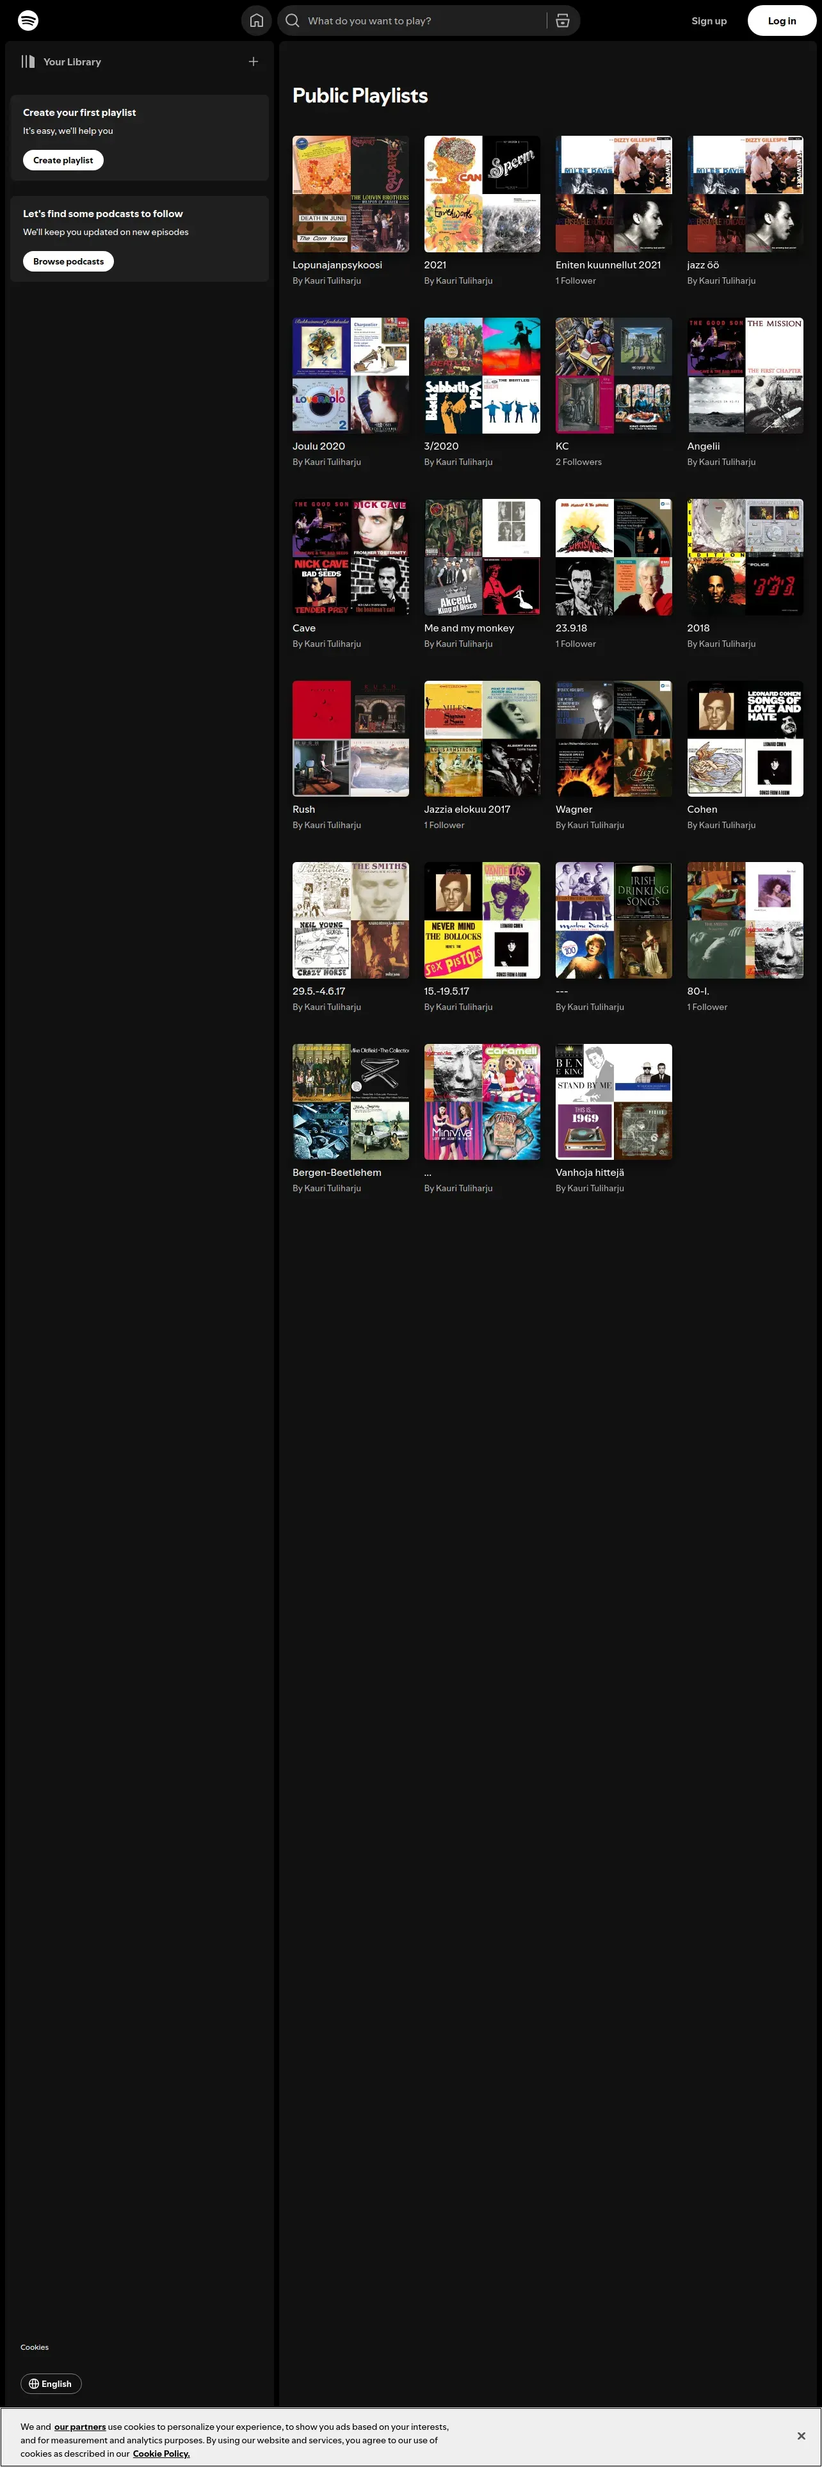Open the Eniten kuunnellut 2021 cover
Viewport: 822px width, 2467px height.
(x=613, y=193)
